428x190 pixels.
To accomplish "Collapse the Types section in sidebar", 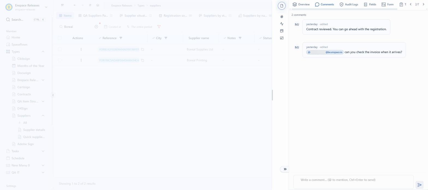I will coord(43,52).
